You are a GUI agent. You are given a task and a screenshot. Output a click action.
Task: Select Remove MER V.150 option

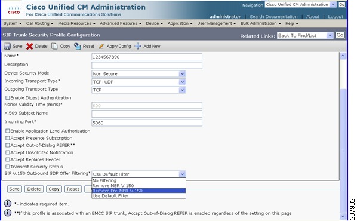pos(139,185)
